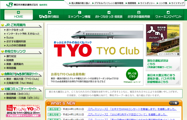The image size is (187, 120).
Task: Click おしらせ tag beside エキナカXMASコンサート
Action: pos(54,109)
